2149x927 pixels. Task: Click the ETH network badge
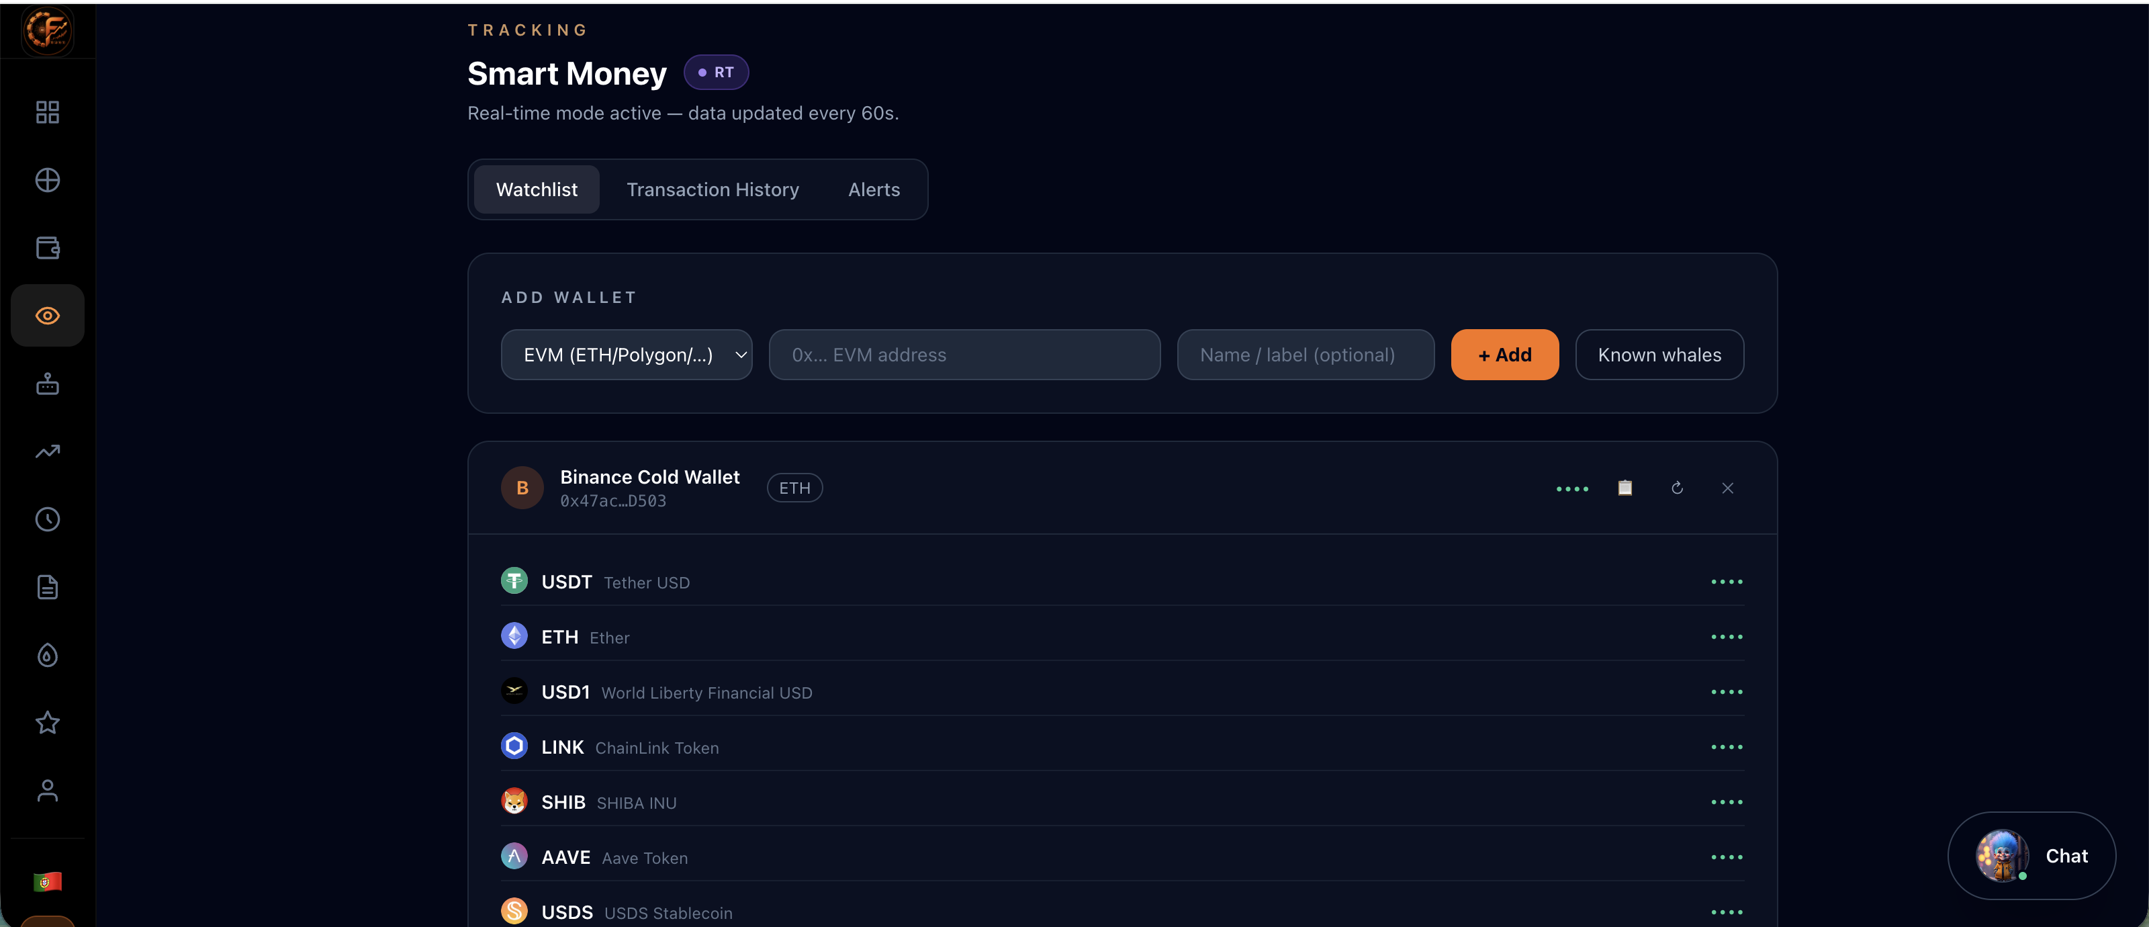(x=794, y=488)
